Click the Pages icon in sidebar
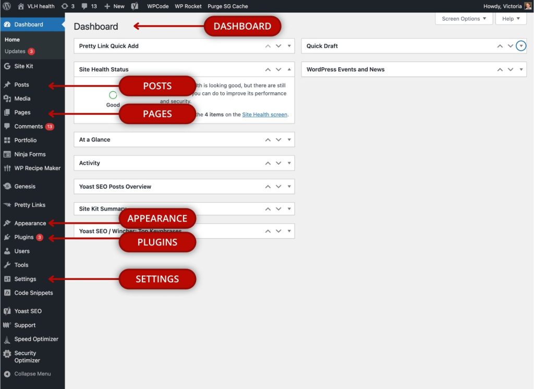The height and width of the screenshot is (389, 534). 7,112
